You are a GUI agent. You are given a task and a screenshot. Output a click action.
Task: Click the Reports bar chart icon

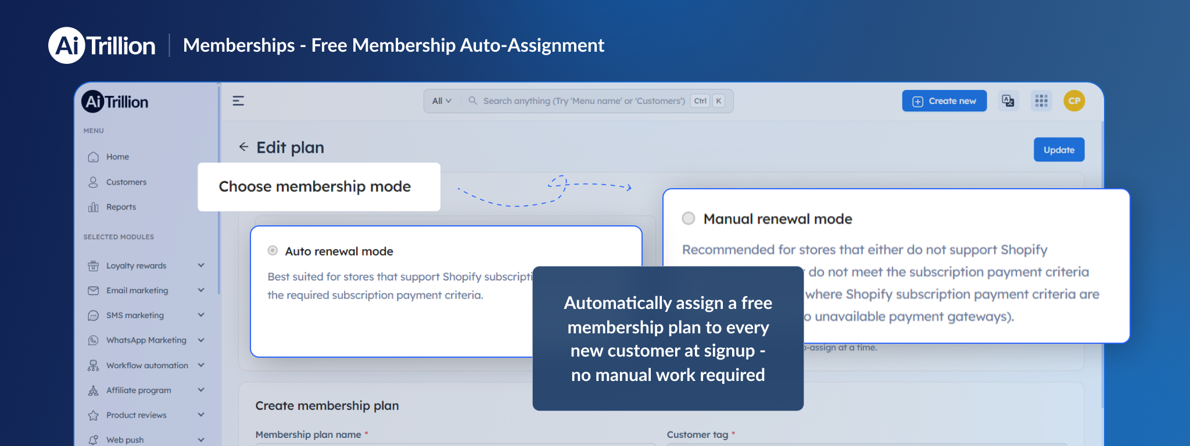pyautogui.click(x=93, y=207)
